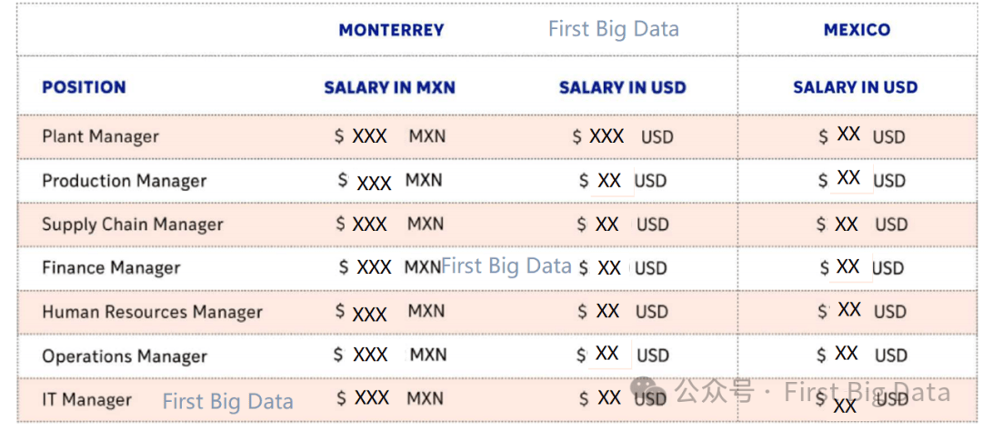Click First Big Data watermark beside IT Manager
Screen dimensions: 982x431
pyautogui.click(x=228, y=401)
